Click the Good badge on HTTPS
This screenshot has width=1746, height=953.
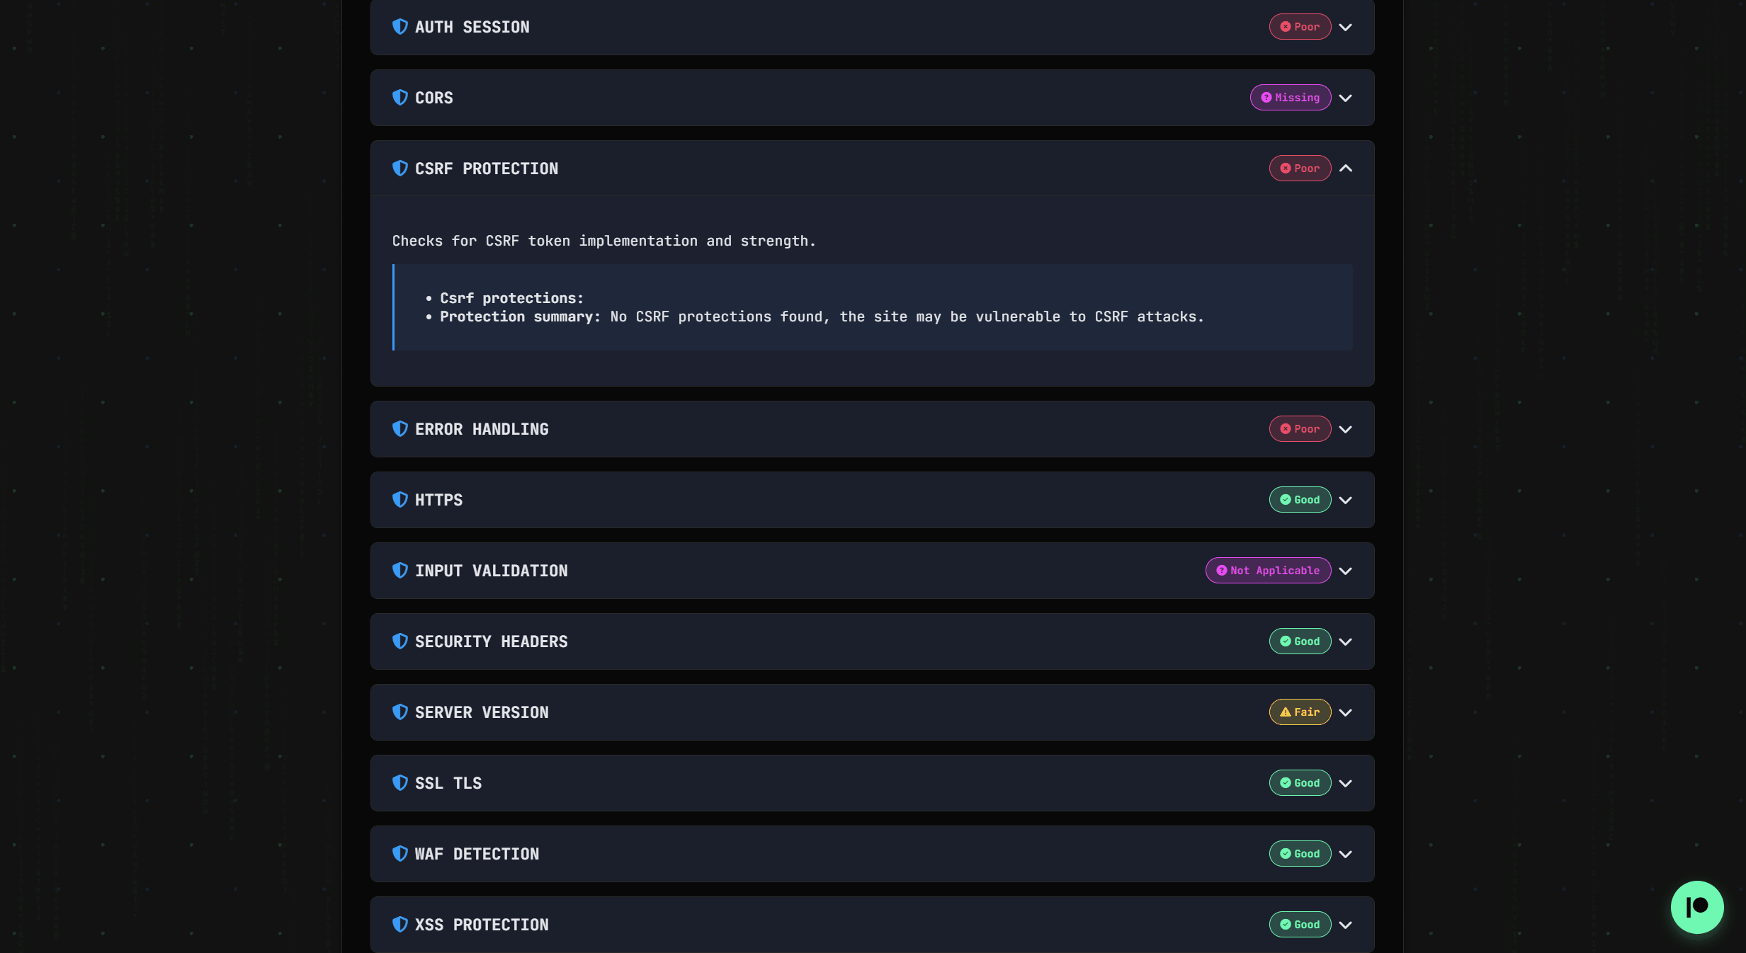coord(1300,500)
